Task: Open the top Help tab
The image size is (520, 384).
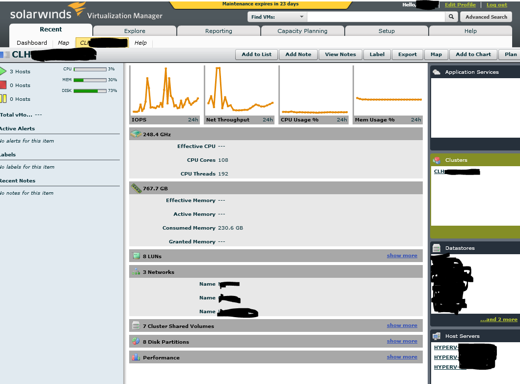Action: (x=470, y=31)
